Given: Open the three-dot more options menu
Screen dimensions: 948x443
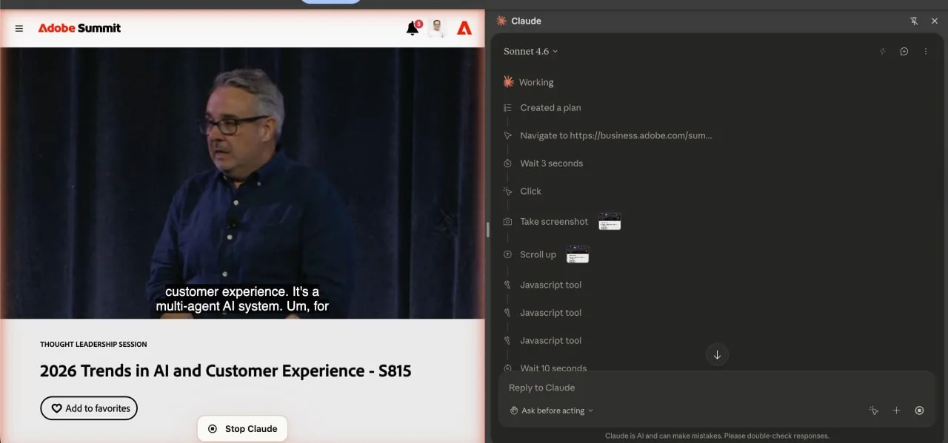Looking at the screenshot, I should (x=926, y=51).
